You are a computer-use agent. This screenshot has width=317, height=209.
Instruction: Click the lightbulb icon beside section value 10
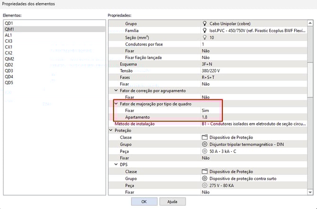tap(205, 37)
